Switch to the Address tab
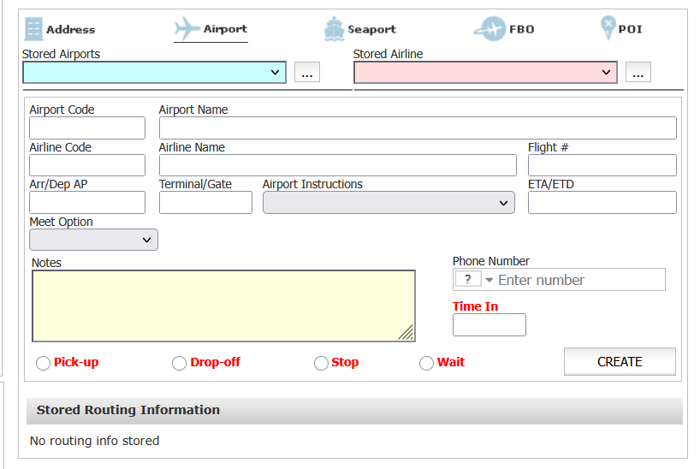This screenshot has width=700, height=469. point(60,29)
